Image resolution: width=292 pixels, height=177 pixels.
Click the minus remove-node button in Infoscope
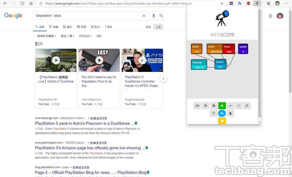[x=230, y=106]
